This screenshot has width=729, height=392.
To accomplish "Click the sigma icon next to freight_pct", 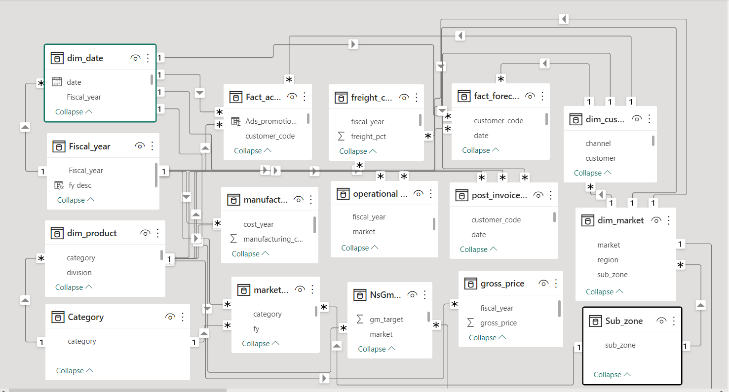I will (342, 136).
